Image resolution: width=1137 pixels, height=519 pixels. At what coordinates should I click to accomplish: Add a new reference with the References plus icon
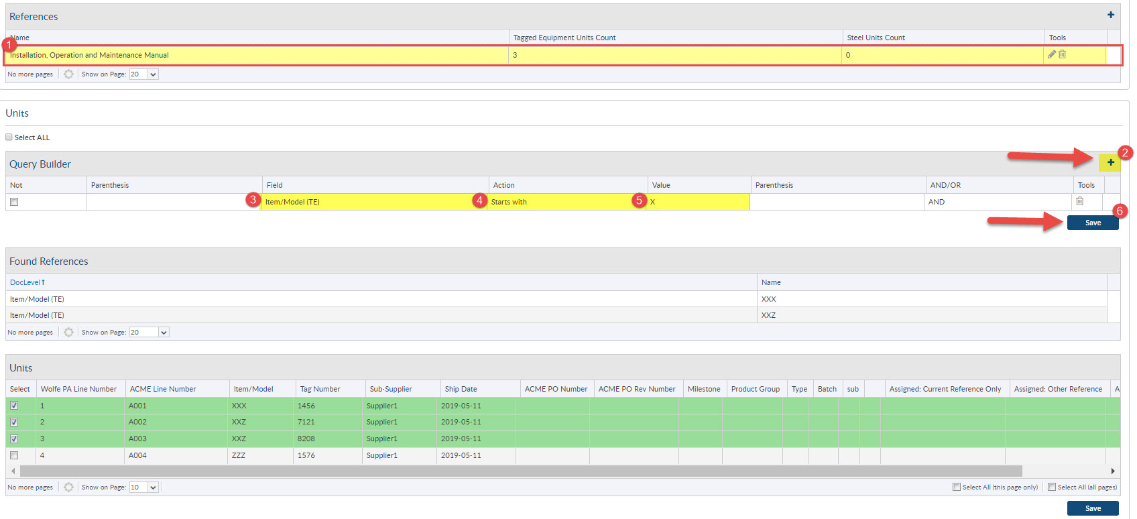1111,15
